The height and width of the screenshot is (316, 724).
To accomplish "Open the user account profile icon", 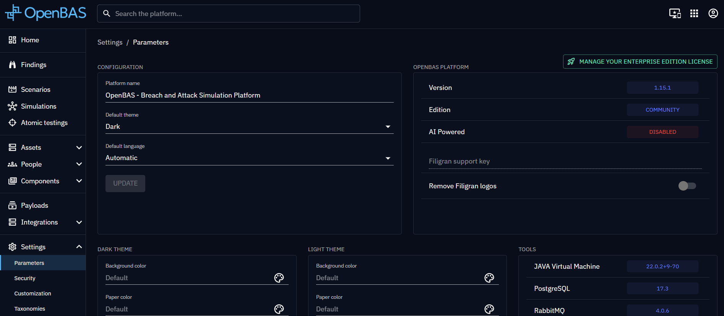I will click(x=713, y=13).
